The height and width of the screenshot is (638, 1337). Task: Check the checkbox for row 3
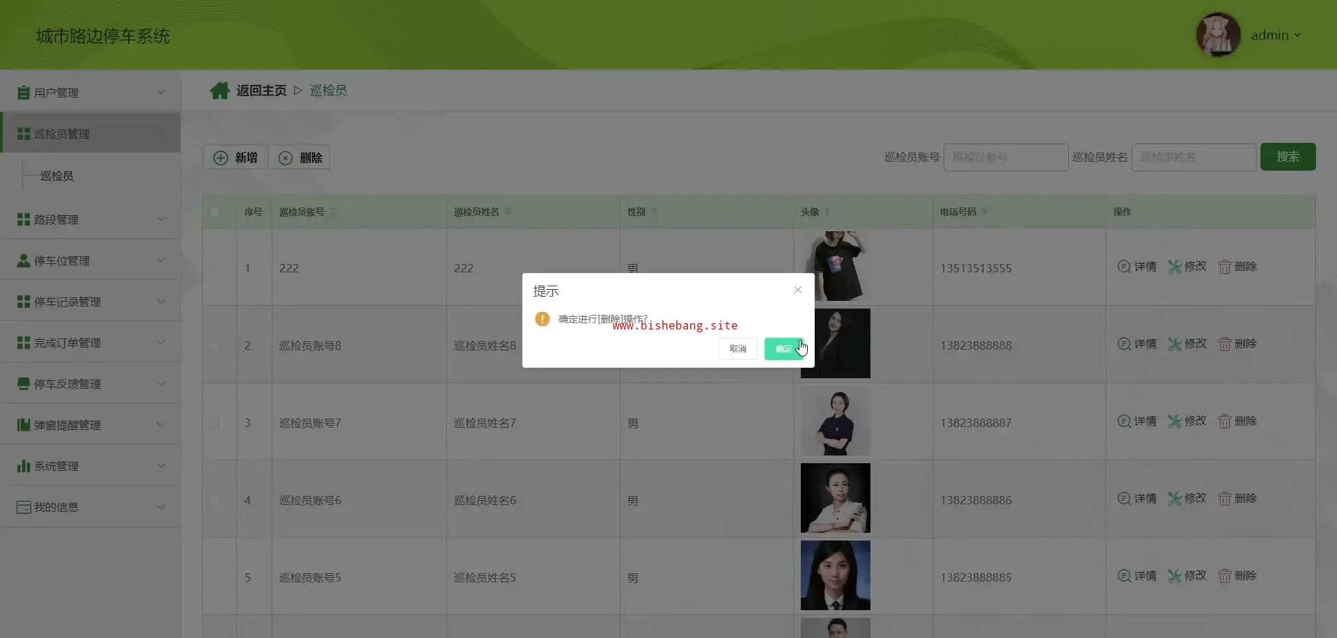(x=214, y=423)
